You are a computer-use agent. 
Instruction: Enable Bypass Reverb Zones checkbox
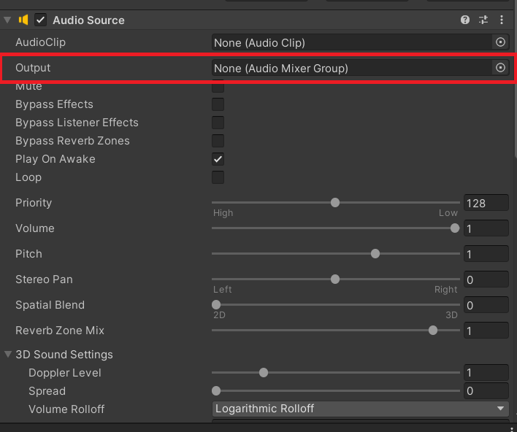click(218, 141)
